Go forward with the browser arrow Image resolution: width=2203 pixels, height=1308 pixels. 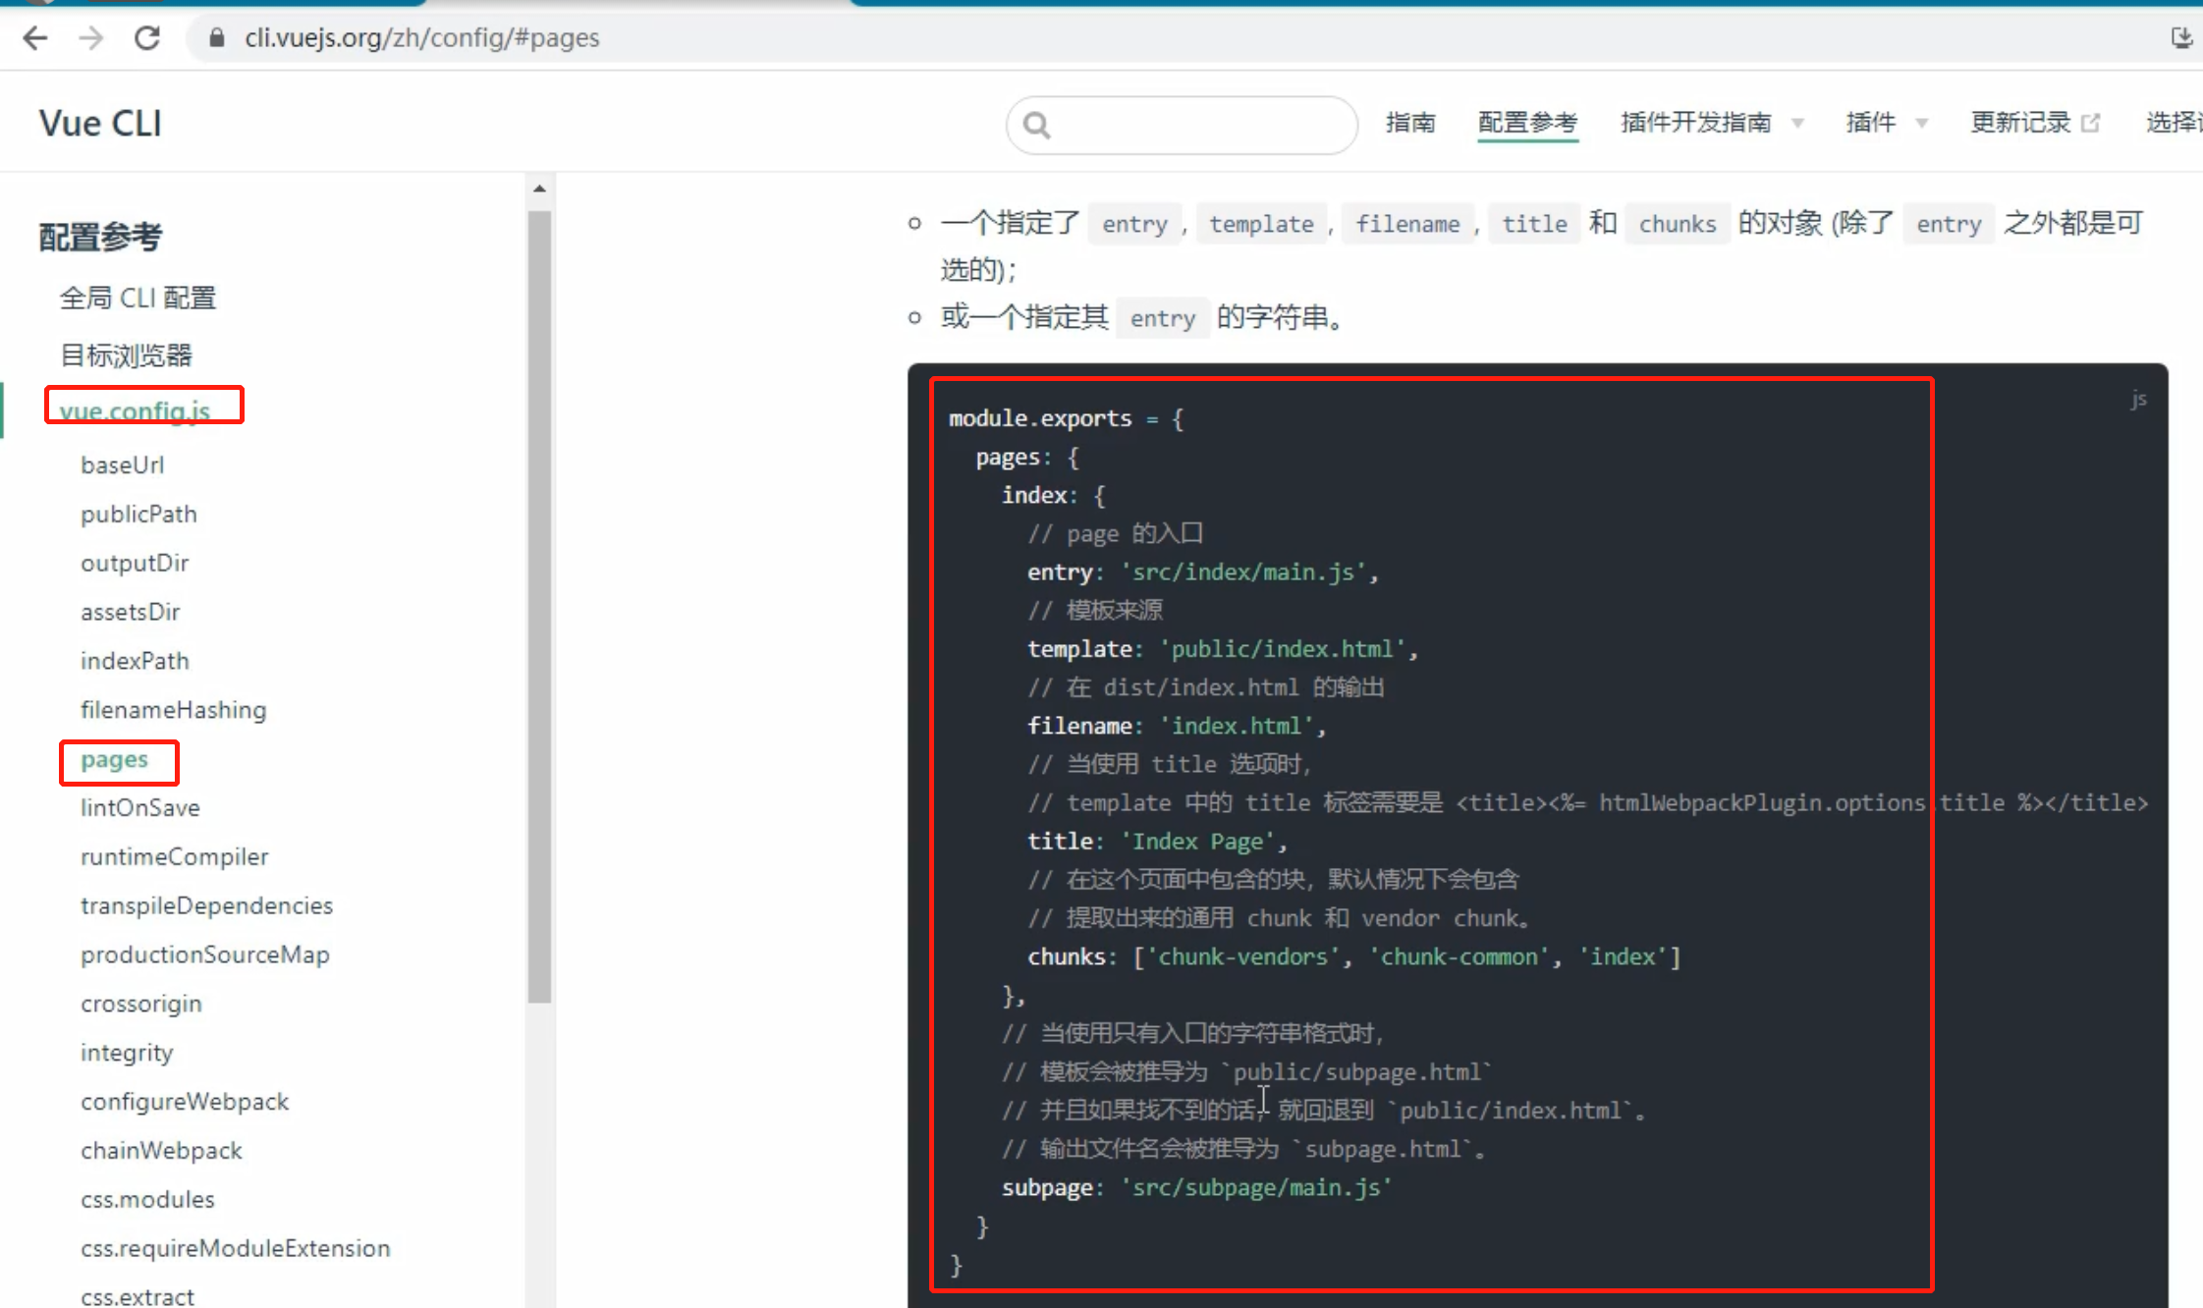coord(91,38)
